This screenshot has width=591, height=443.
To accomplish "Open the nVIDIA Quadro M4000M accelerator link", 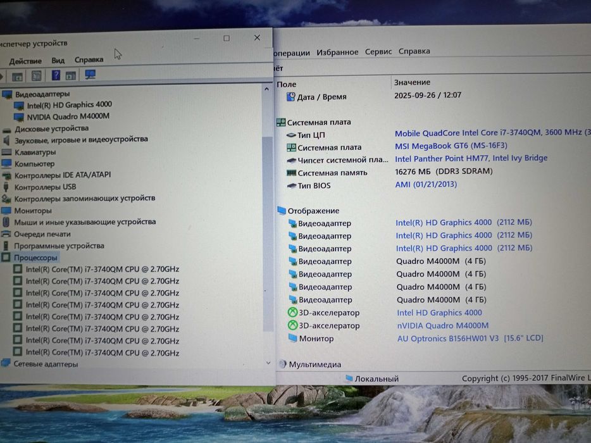I will [x=442, y=325].
